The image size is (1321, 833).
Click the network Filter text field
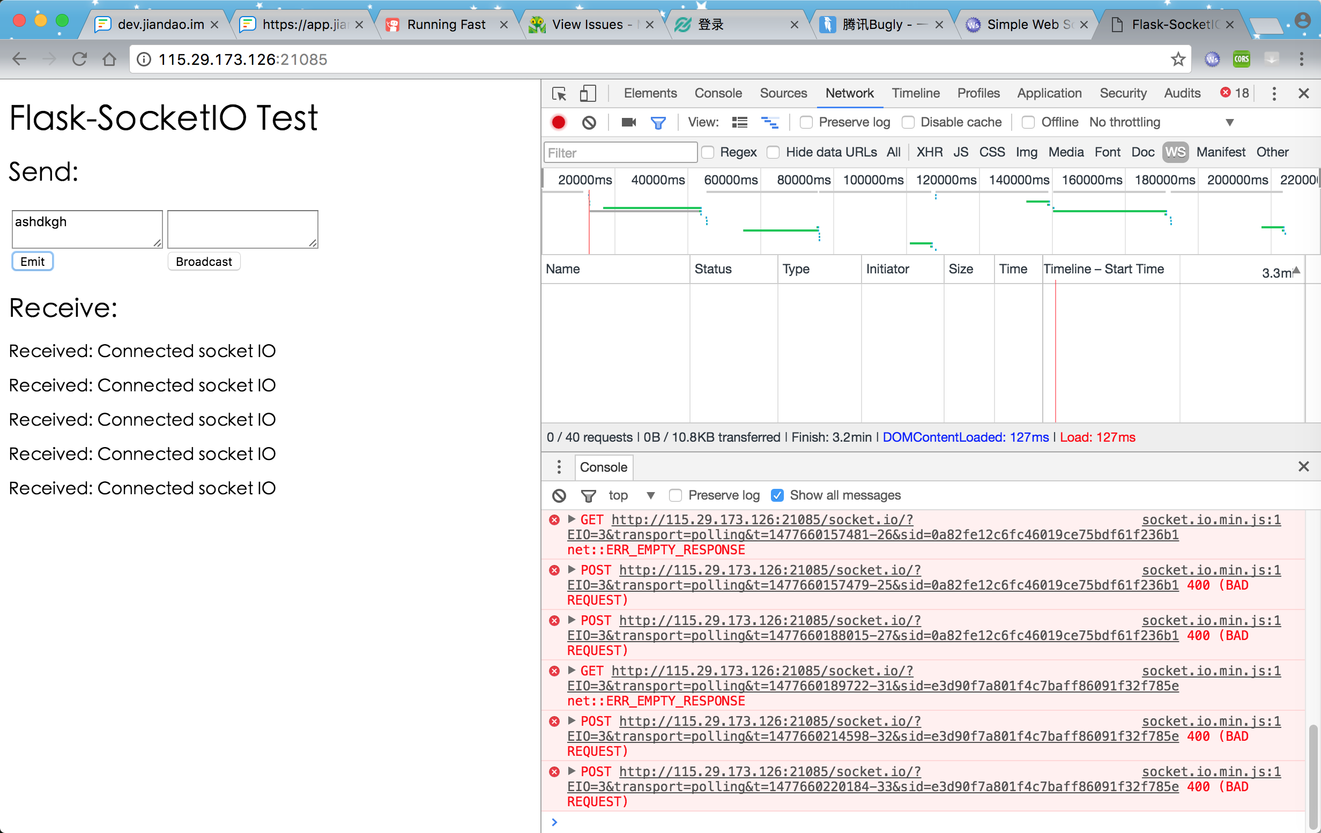point(620,152)
